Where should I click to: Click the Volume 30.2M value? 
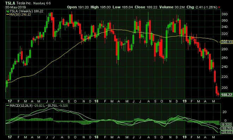point(172,7)
